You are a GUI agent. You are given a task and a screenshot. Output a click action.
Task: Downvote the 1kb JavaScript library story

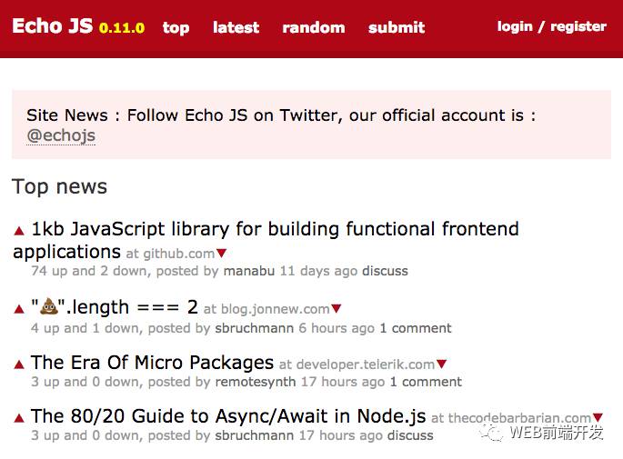tap(221, 254)
